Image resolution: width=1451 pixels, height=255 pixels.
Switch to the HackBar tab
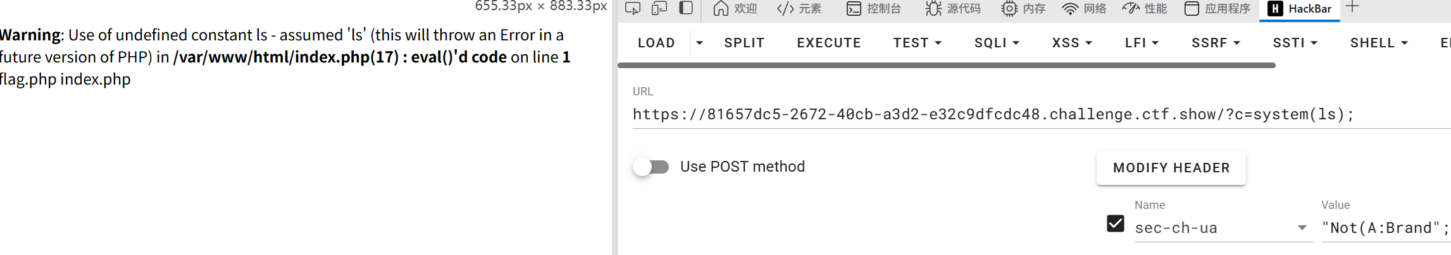coord(1299,9)
